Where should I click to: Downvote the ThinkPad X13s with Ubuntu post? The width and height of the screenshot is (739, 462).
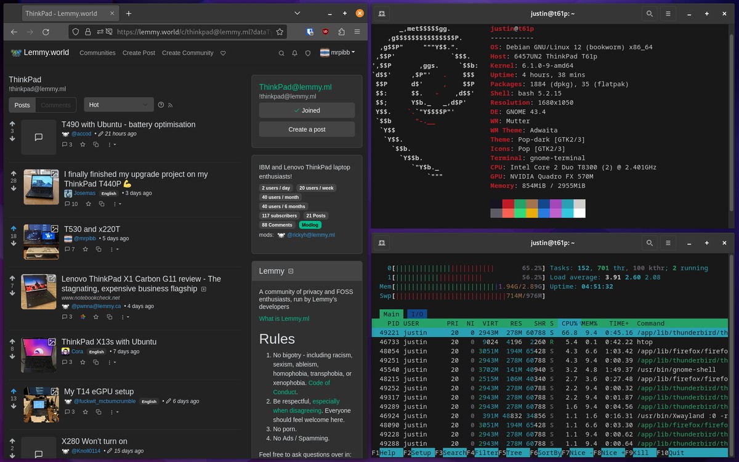pos(12,357)
